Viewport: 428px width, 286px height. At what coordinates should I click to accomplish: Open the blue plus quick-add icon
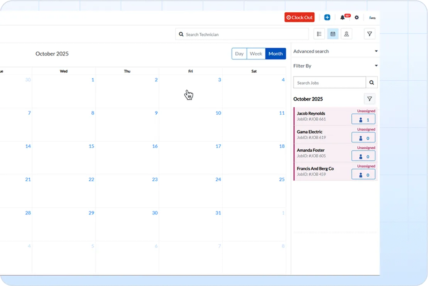tap(327, 17)
